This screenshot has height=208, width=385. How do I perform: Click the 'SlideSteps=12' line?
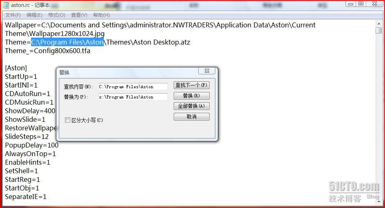[x=27, y=136]
